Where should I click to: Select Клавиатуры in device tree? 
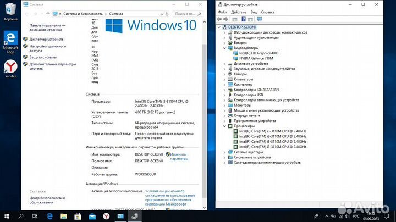pos(243,79)
